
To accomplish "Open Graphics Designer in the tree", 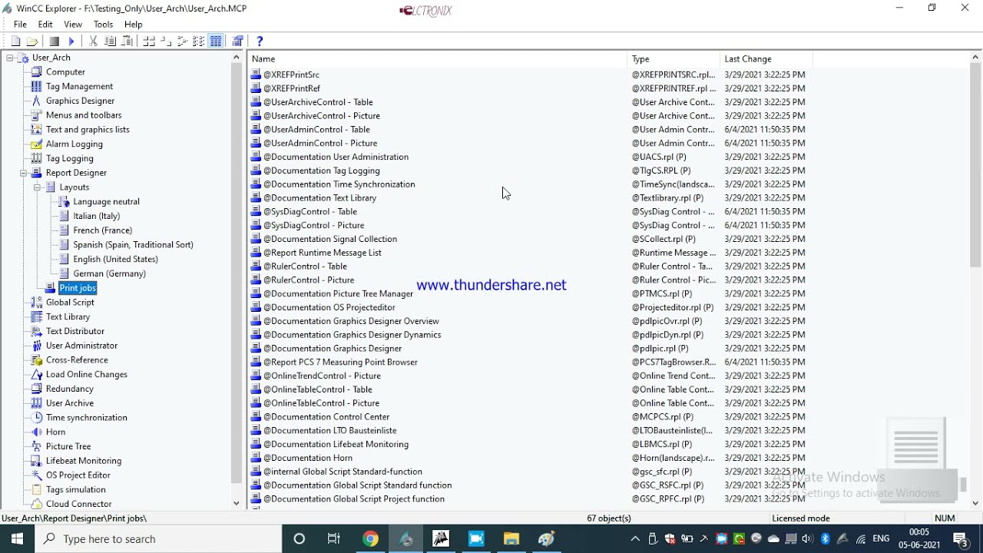I will pos(80,101).
